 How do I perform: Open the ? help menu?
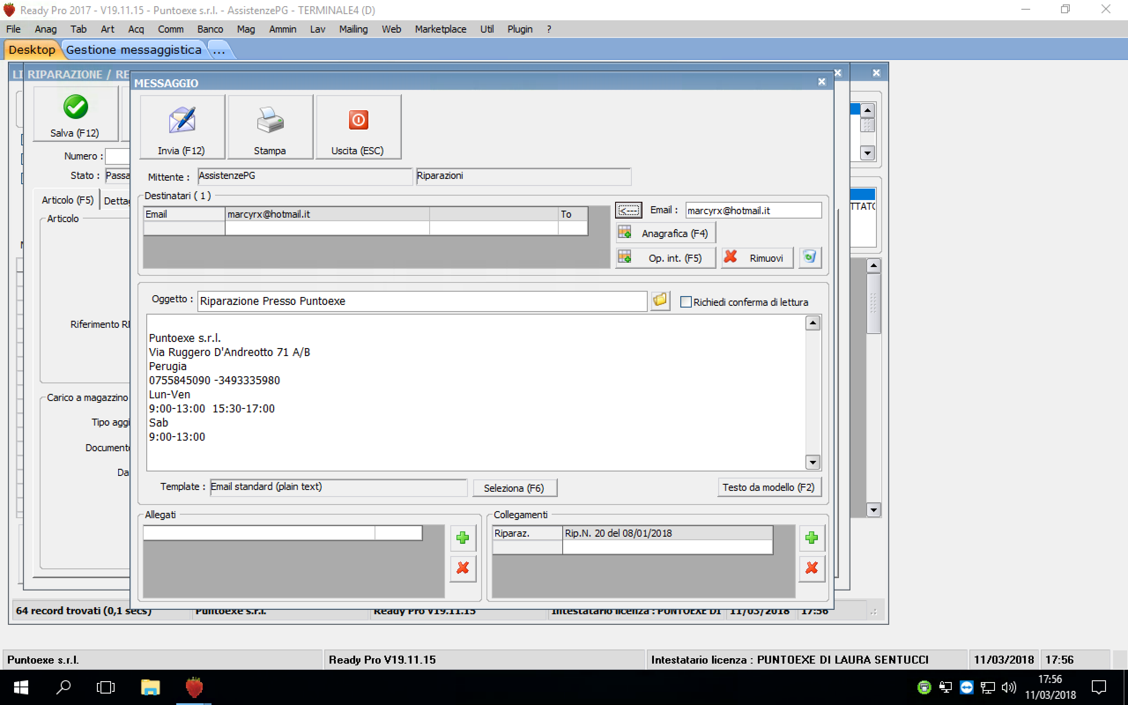(x=549, y=29)
